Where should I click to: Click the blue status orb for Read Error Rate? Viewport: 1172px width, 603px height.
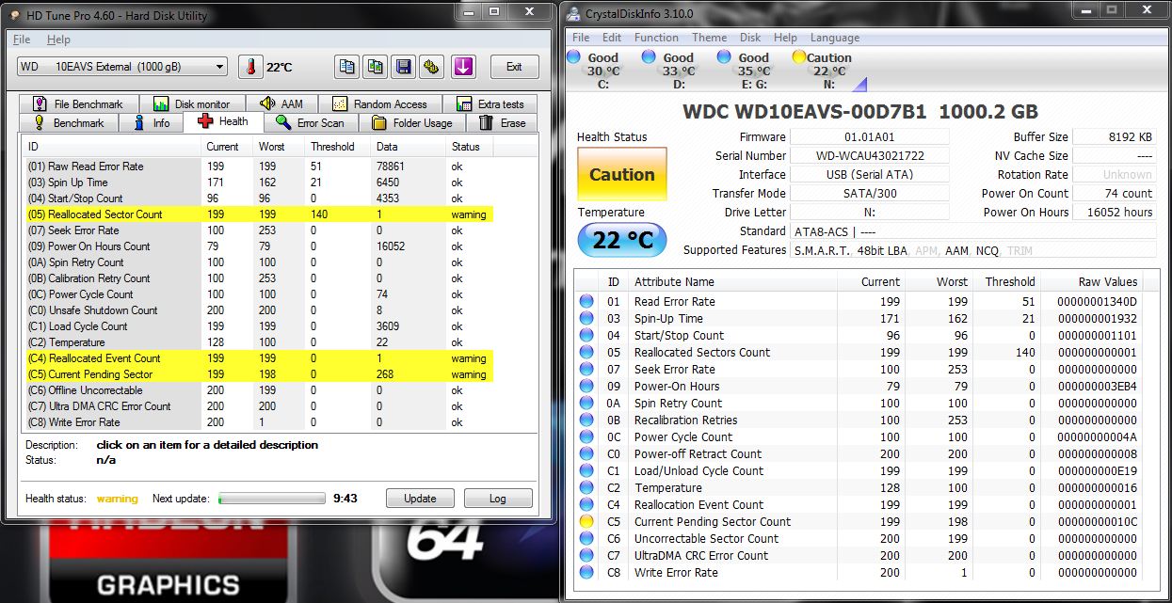pyautogui.click(x=586, y=302)
